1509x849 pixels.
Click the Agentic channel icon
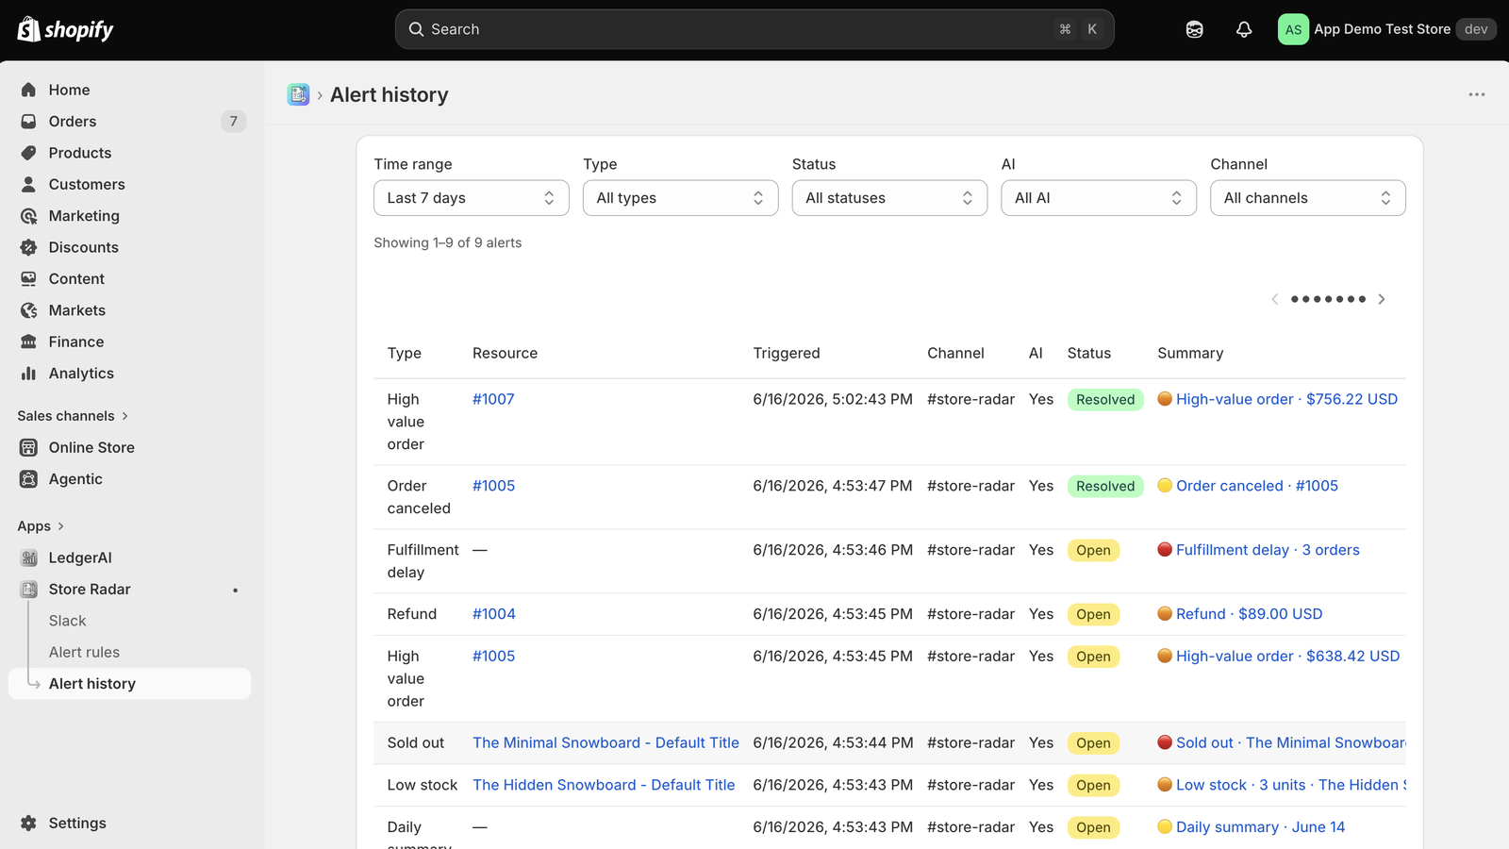(x=29, y=479)
